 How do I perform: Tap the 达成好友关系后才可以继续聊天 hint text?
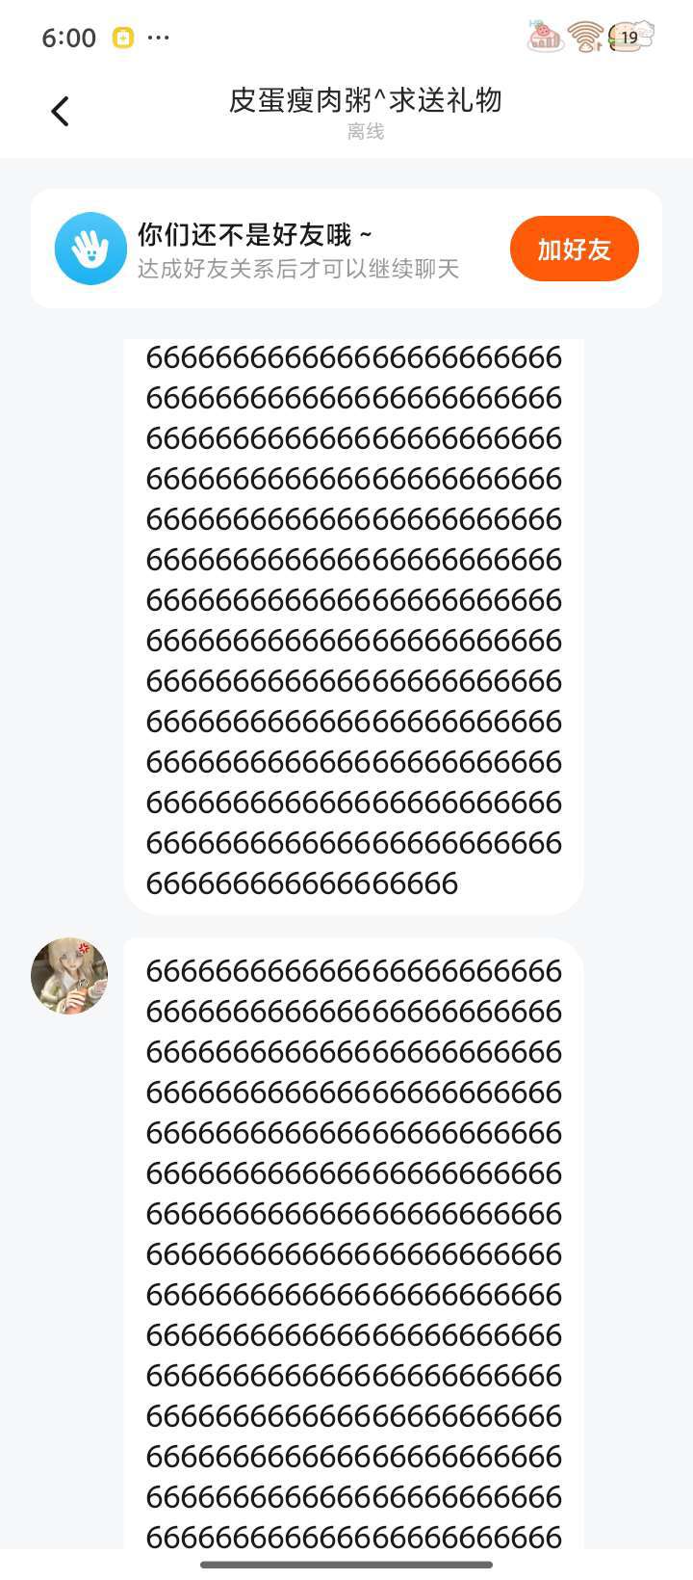[x=298, y=269]
